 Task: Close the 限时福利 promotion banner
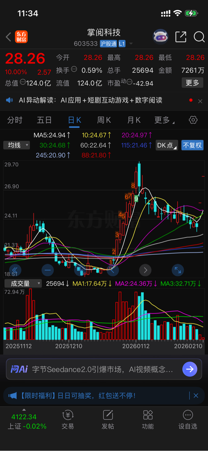point(196,396)
